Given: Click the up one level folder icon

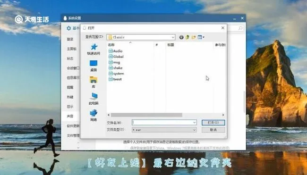Looking at the screenshot, I should click(x=188, y=37).
